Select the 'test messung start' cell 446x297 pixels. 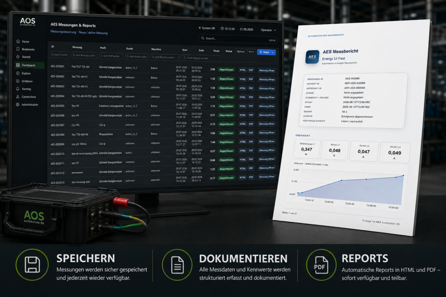(81, 182)
